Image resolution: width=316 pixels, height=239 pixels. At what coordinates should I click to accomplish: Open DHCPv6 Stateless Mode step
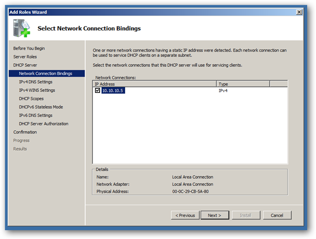coord(41,107)
